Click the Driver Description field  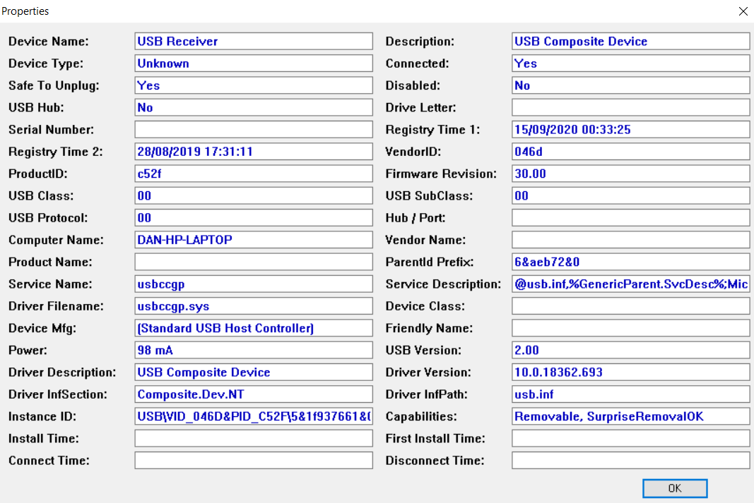pyautogui.click(x=254, y=372)
